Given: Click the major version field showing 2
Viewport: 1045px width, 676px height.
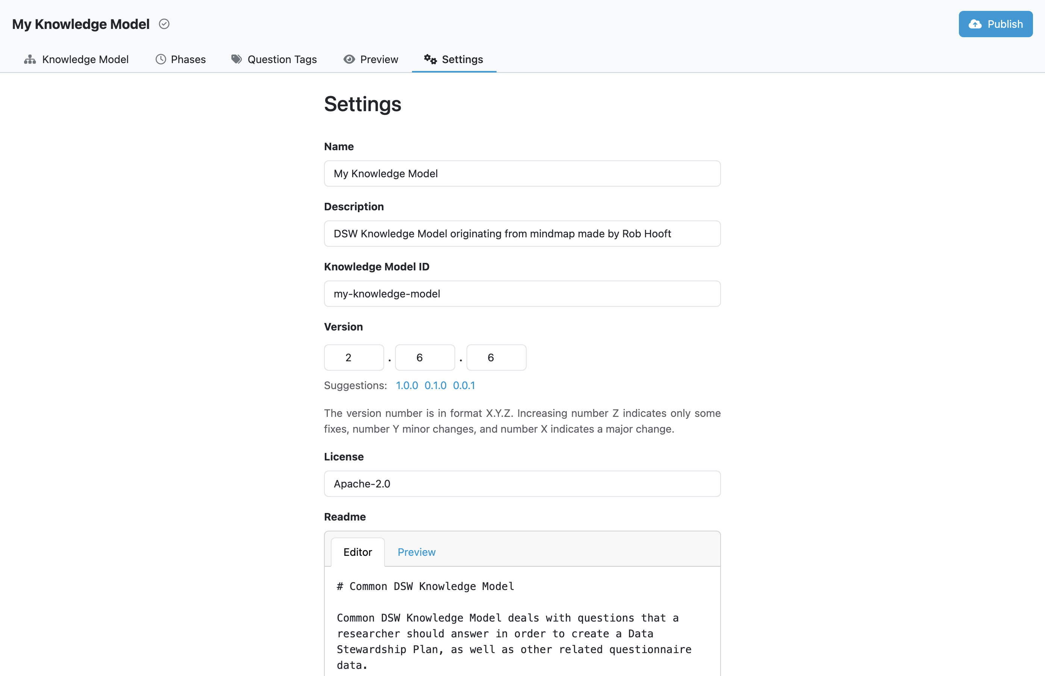Looking at the screenshot, I should pyautogui.click(x=354, y=358).
